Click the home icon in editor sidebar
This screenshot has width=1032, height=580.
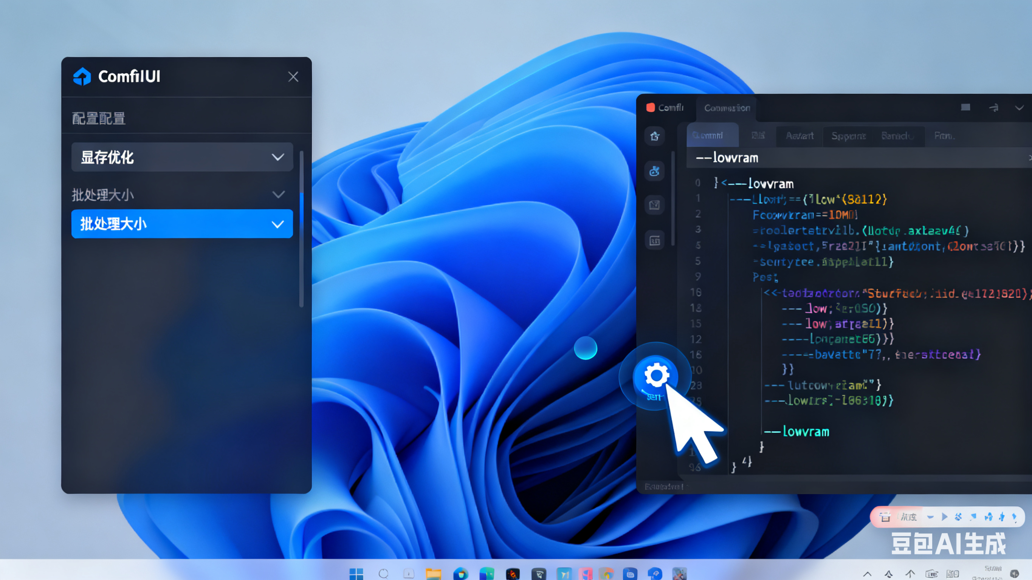coord(655,136)
